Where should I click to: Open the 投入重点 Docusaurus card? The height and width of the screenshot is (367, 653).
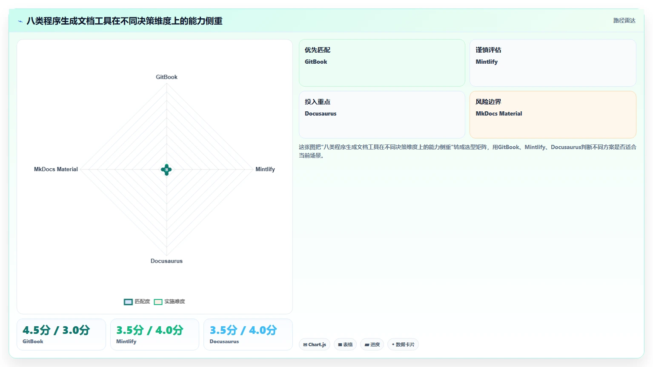382,115
